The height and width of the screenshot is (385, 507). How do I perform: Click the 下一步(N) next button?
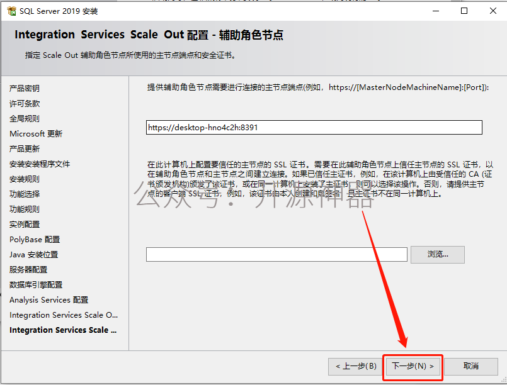coord(413,366)
